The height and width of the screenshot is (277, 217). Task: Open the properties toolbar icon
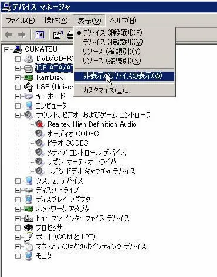57,35
